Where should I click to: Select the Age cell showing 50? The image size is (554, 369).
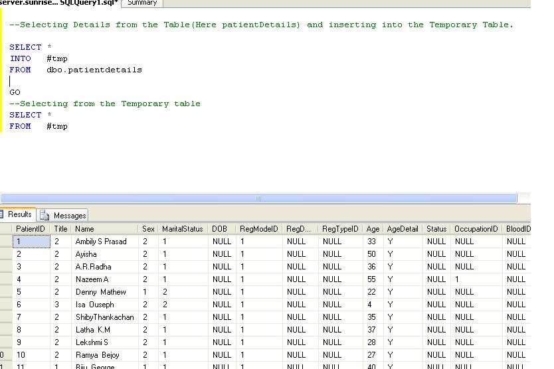(373, 254)
